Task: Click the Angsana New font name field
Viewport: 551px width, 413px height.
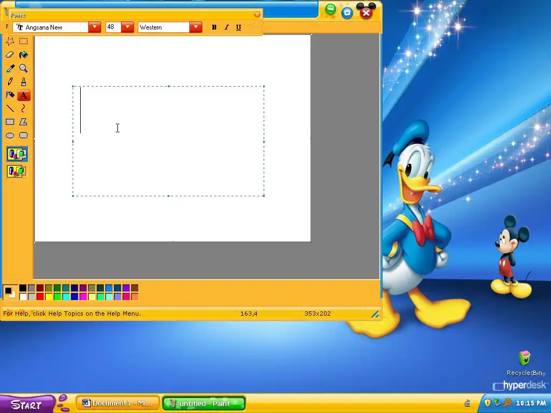Action: click(x=51, y=27)
